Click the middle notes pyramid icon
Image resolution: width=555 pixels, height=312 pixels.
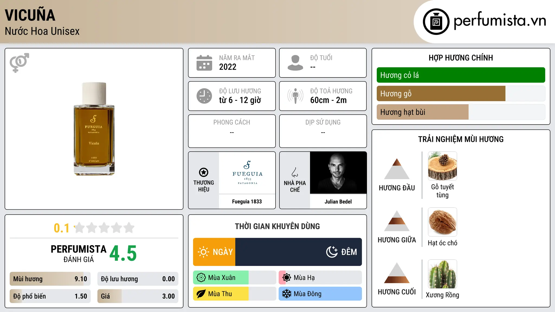click(x=397, y=221)
